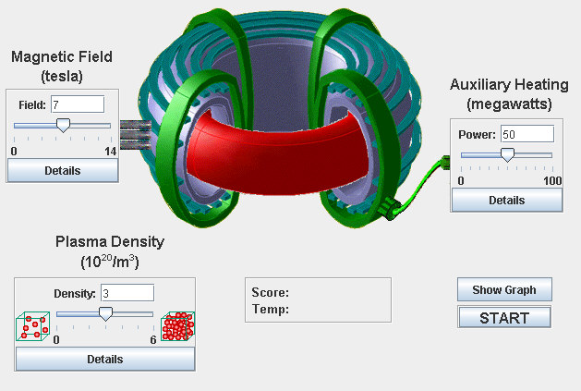Click the 6 maximum on Density scale
Viewport: 581px width, 391px height.
click(153, 340)
